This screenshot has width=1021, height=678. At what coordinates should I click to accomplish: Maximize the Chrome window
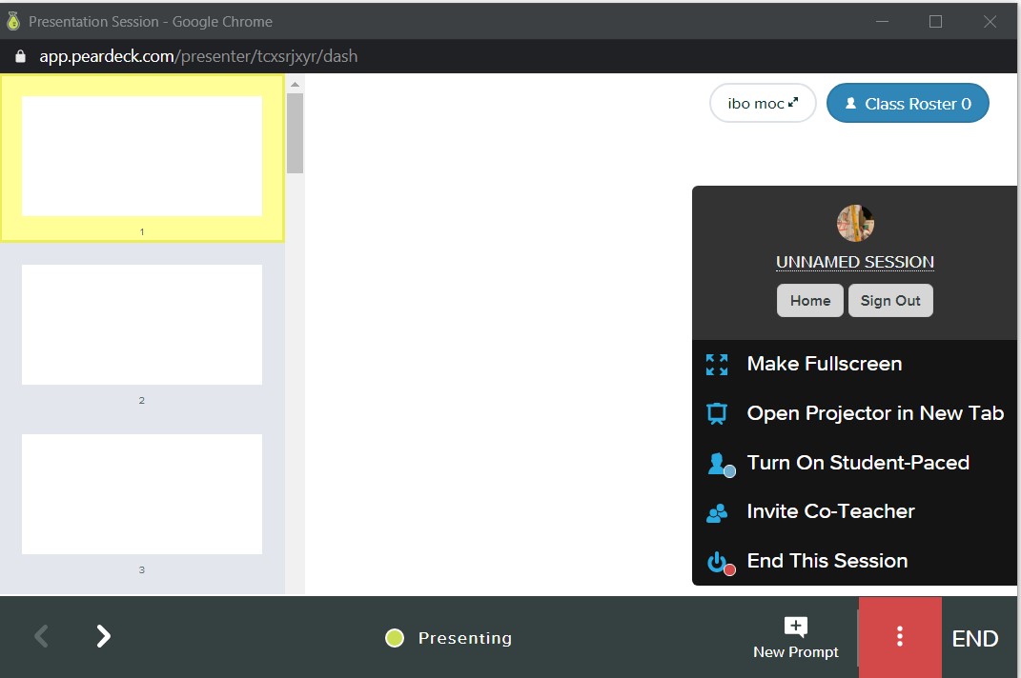[x=936, y=22]
